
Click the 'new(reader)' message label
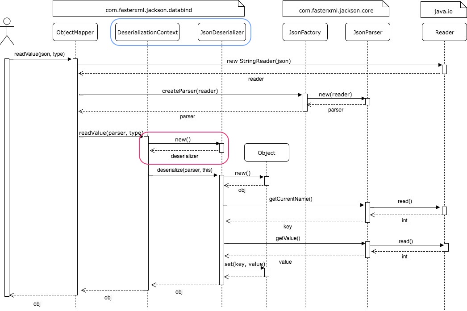pos(335,94)
